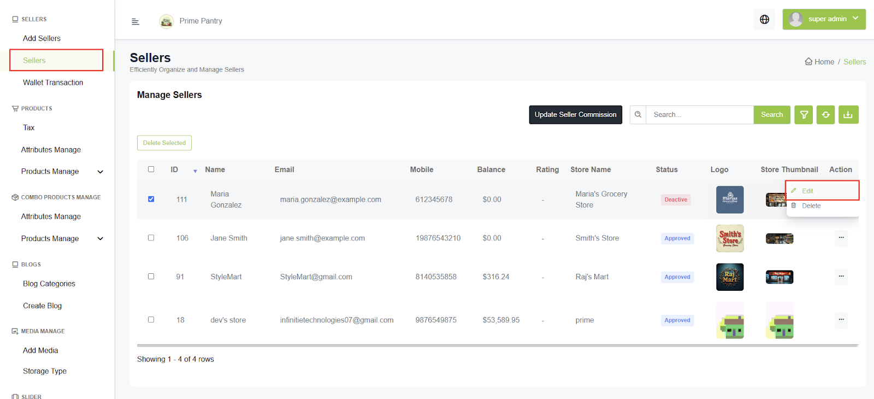The height and width of the screenshot is (399, 874).
Task: Open action dots for StyleMart row
Action: [x=841, y=277]
